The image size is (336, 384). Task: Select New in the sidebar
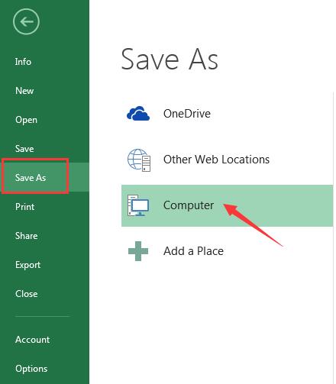(x=24, y=91)
